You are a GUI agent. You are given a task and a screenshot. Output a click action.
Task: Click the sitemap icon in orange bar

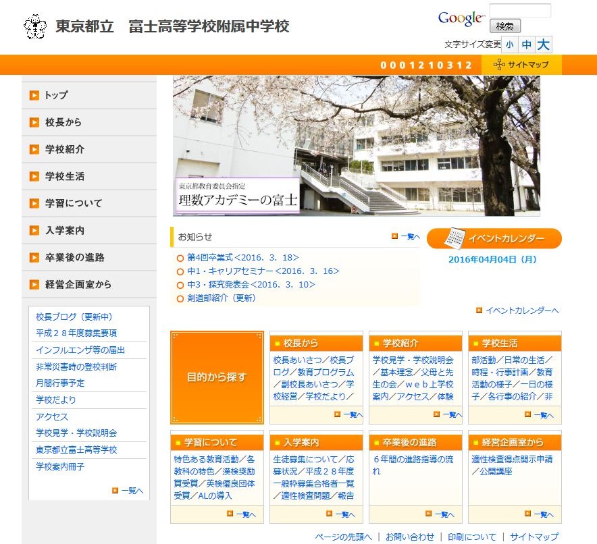pyautogui.click(x=499, y=65)
